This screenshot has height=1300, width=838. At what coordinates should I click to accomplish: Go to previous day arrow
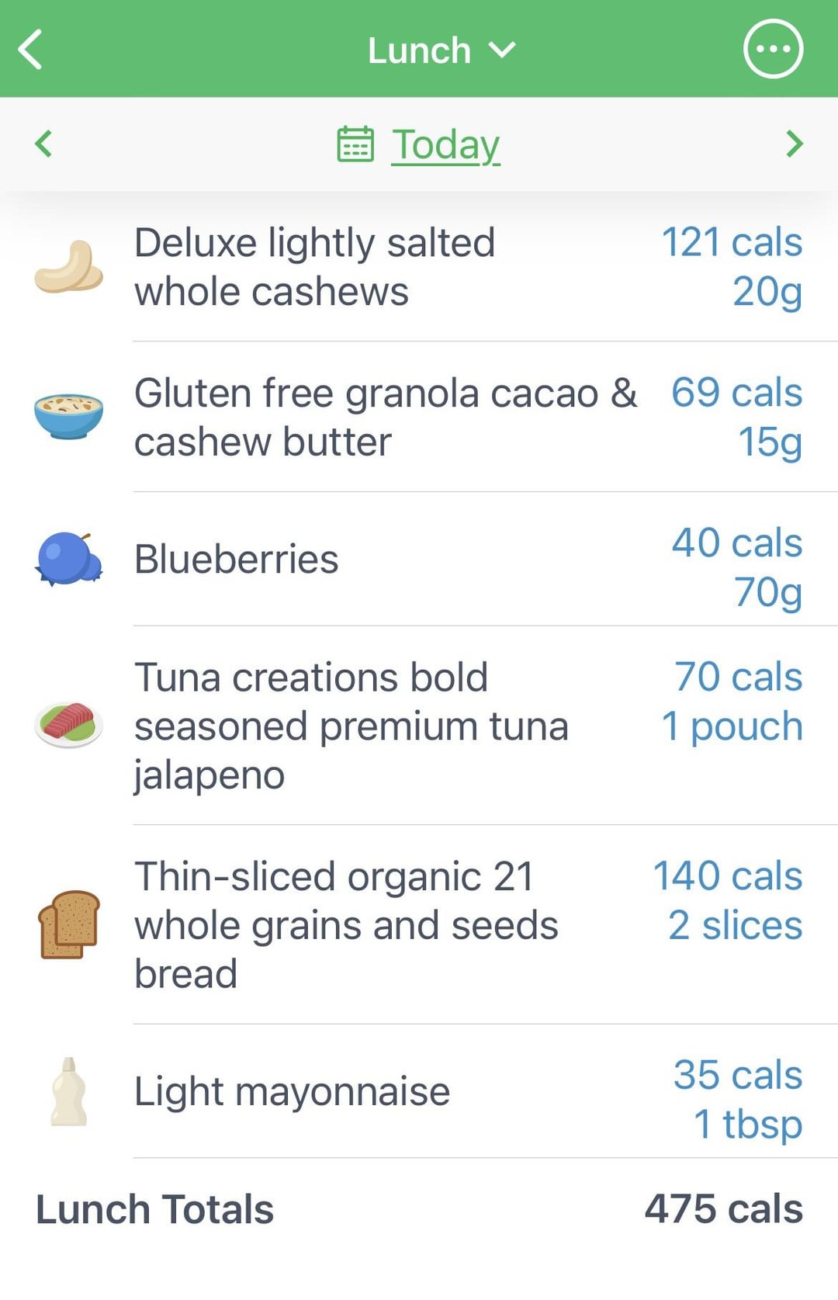point(43,144)
